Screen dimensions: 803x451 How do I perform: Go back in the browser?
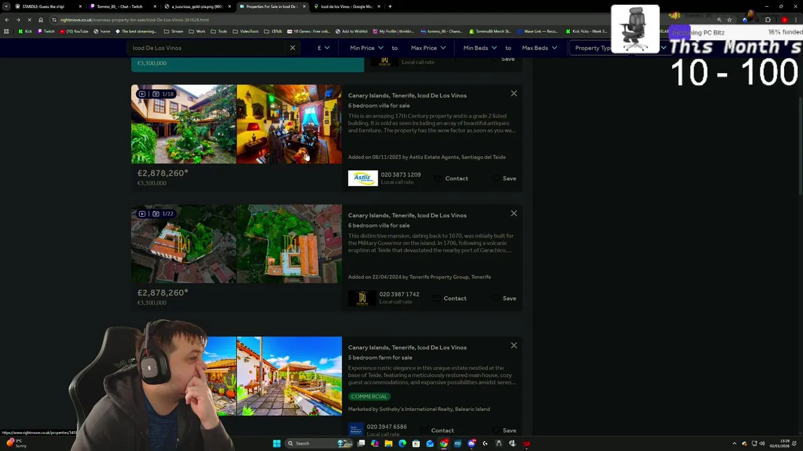click(7, 19)
